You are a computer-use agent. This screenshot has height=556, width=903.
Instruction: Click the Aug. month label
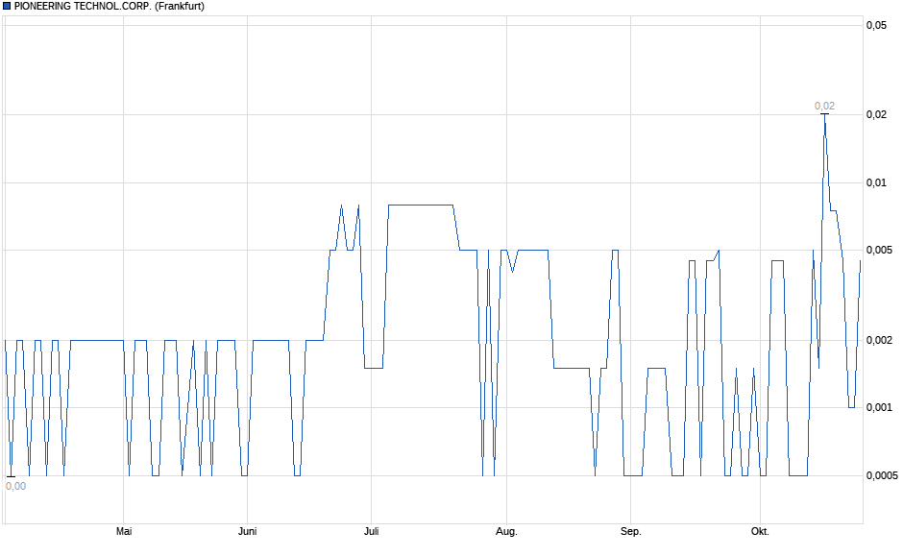coord(506,531)
